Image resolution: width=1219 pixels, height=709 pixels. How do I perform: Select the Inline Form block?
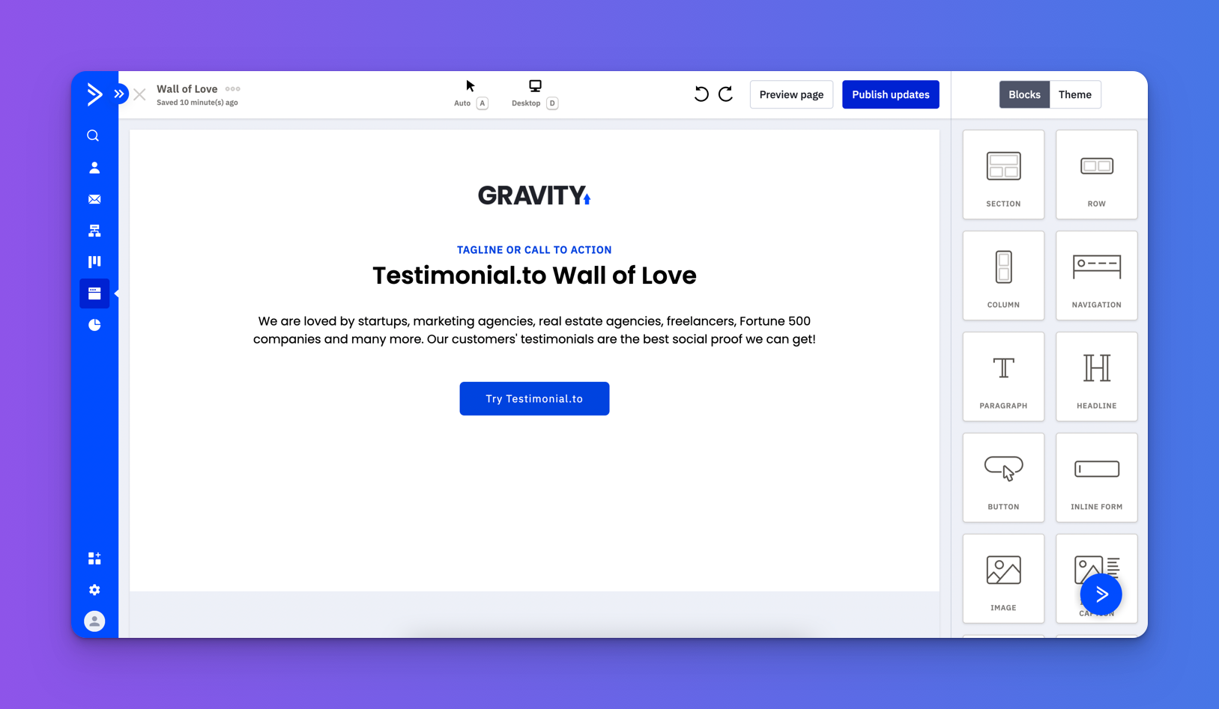coord(1097,478)
